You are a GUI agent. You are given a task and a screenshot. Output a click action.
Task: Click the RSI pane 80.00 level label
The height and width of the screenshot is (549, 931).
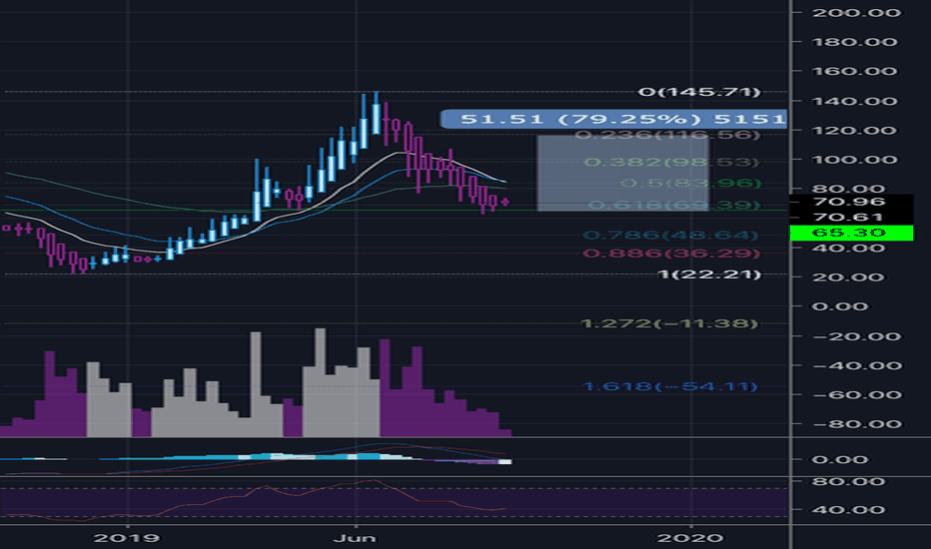(x=848, y=481)
